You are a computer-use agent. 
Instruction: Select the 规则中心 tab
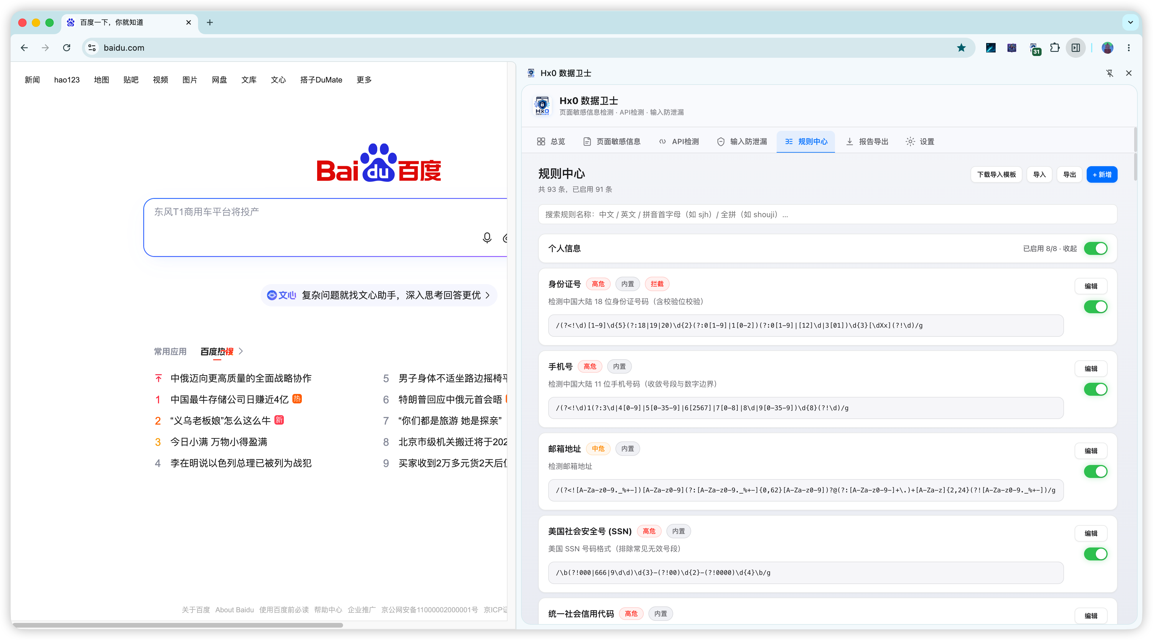[x=806, y=141]
